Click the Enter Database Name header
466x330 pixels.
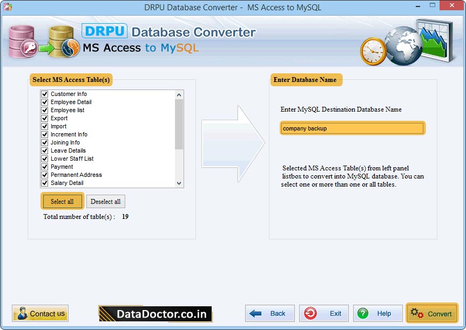[306, 79]
